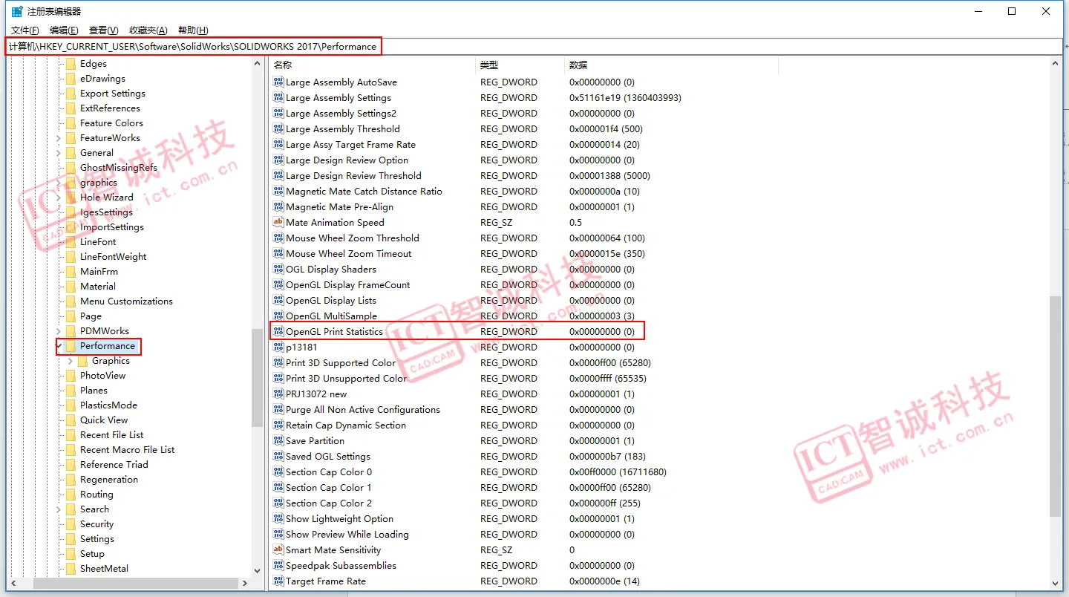Click the Routing folder icon
Screen dimensions: 1069x597
[71, 495]
